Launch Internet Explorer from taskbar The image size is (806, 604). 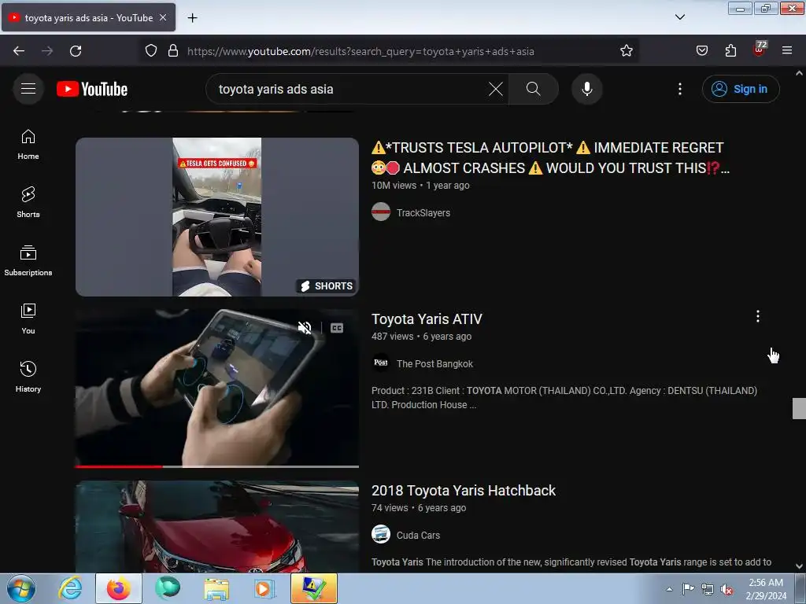tap(70, 588)
